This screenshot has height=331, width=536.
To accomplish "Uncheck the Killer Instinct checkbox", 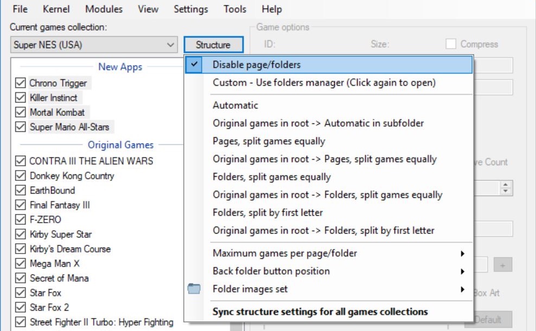I will pos(21,98).
